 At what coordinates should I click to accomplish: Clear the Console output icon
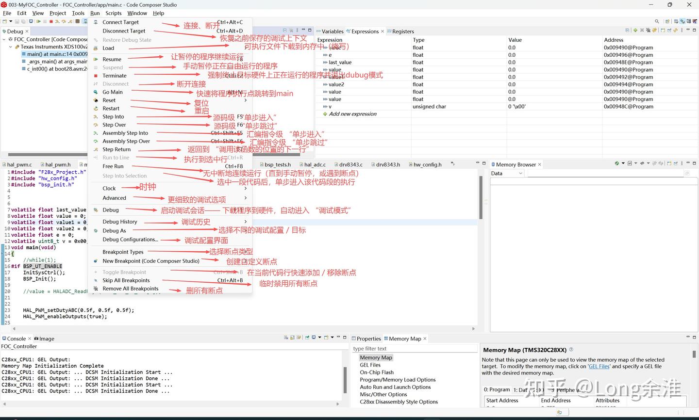[286, 338]
